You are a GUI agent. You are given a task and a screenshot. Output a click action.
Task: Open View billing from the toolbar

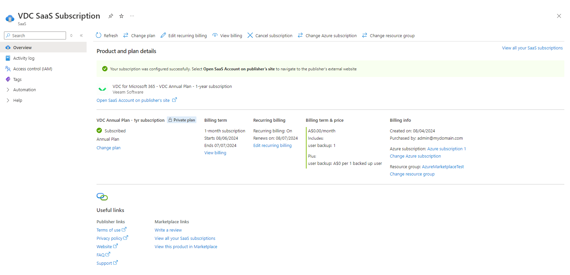[227, 35]
